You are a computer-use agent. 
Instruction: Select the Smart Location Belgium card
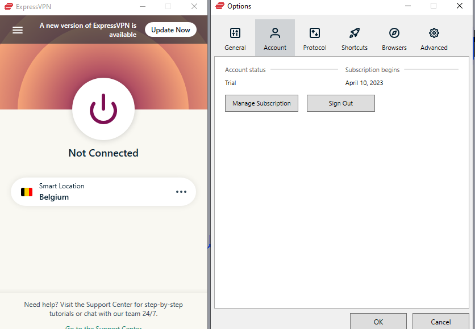point(103,192)
